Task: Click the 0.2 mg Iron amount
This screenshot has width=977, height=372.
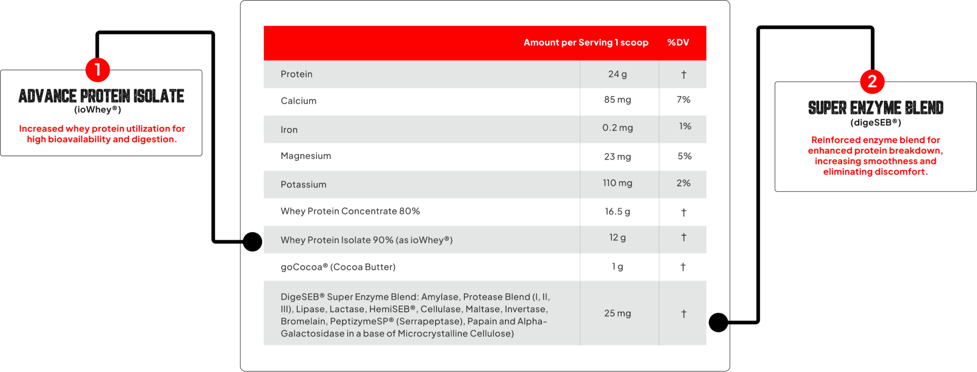Action: click(x=618, y=127)
